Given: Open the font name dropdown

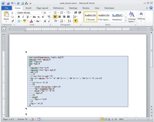Looking at the screenshot, I should 42,13.
